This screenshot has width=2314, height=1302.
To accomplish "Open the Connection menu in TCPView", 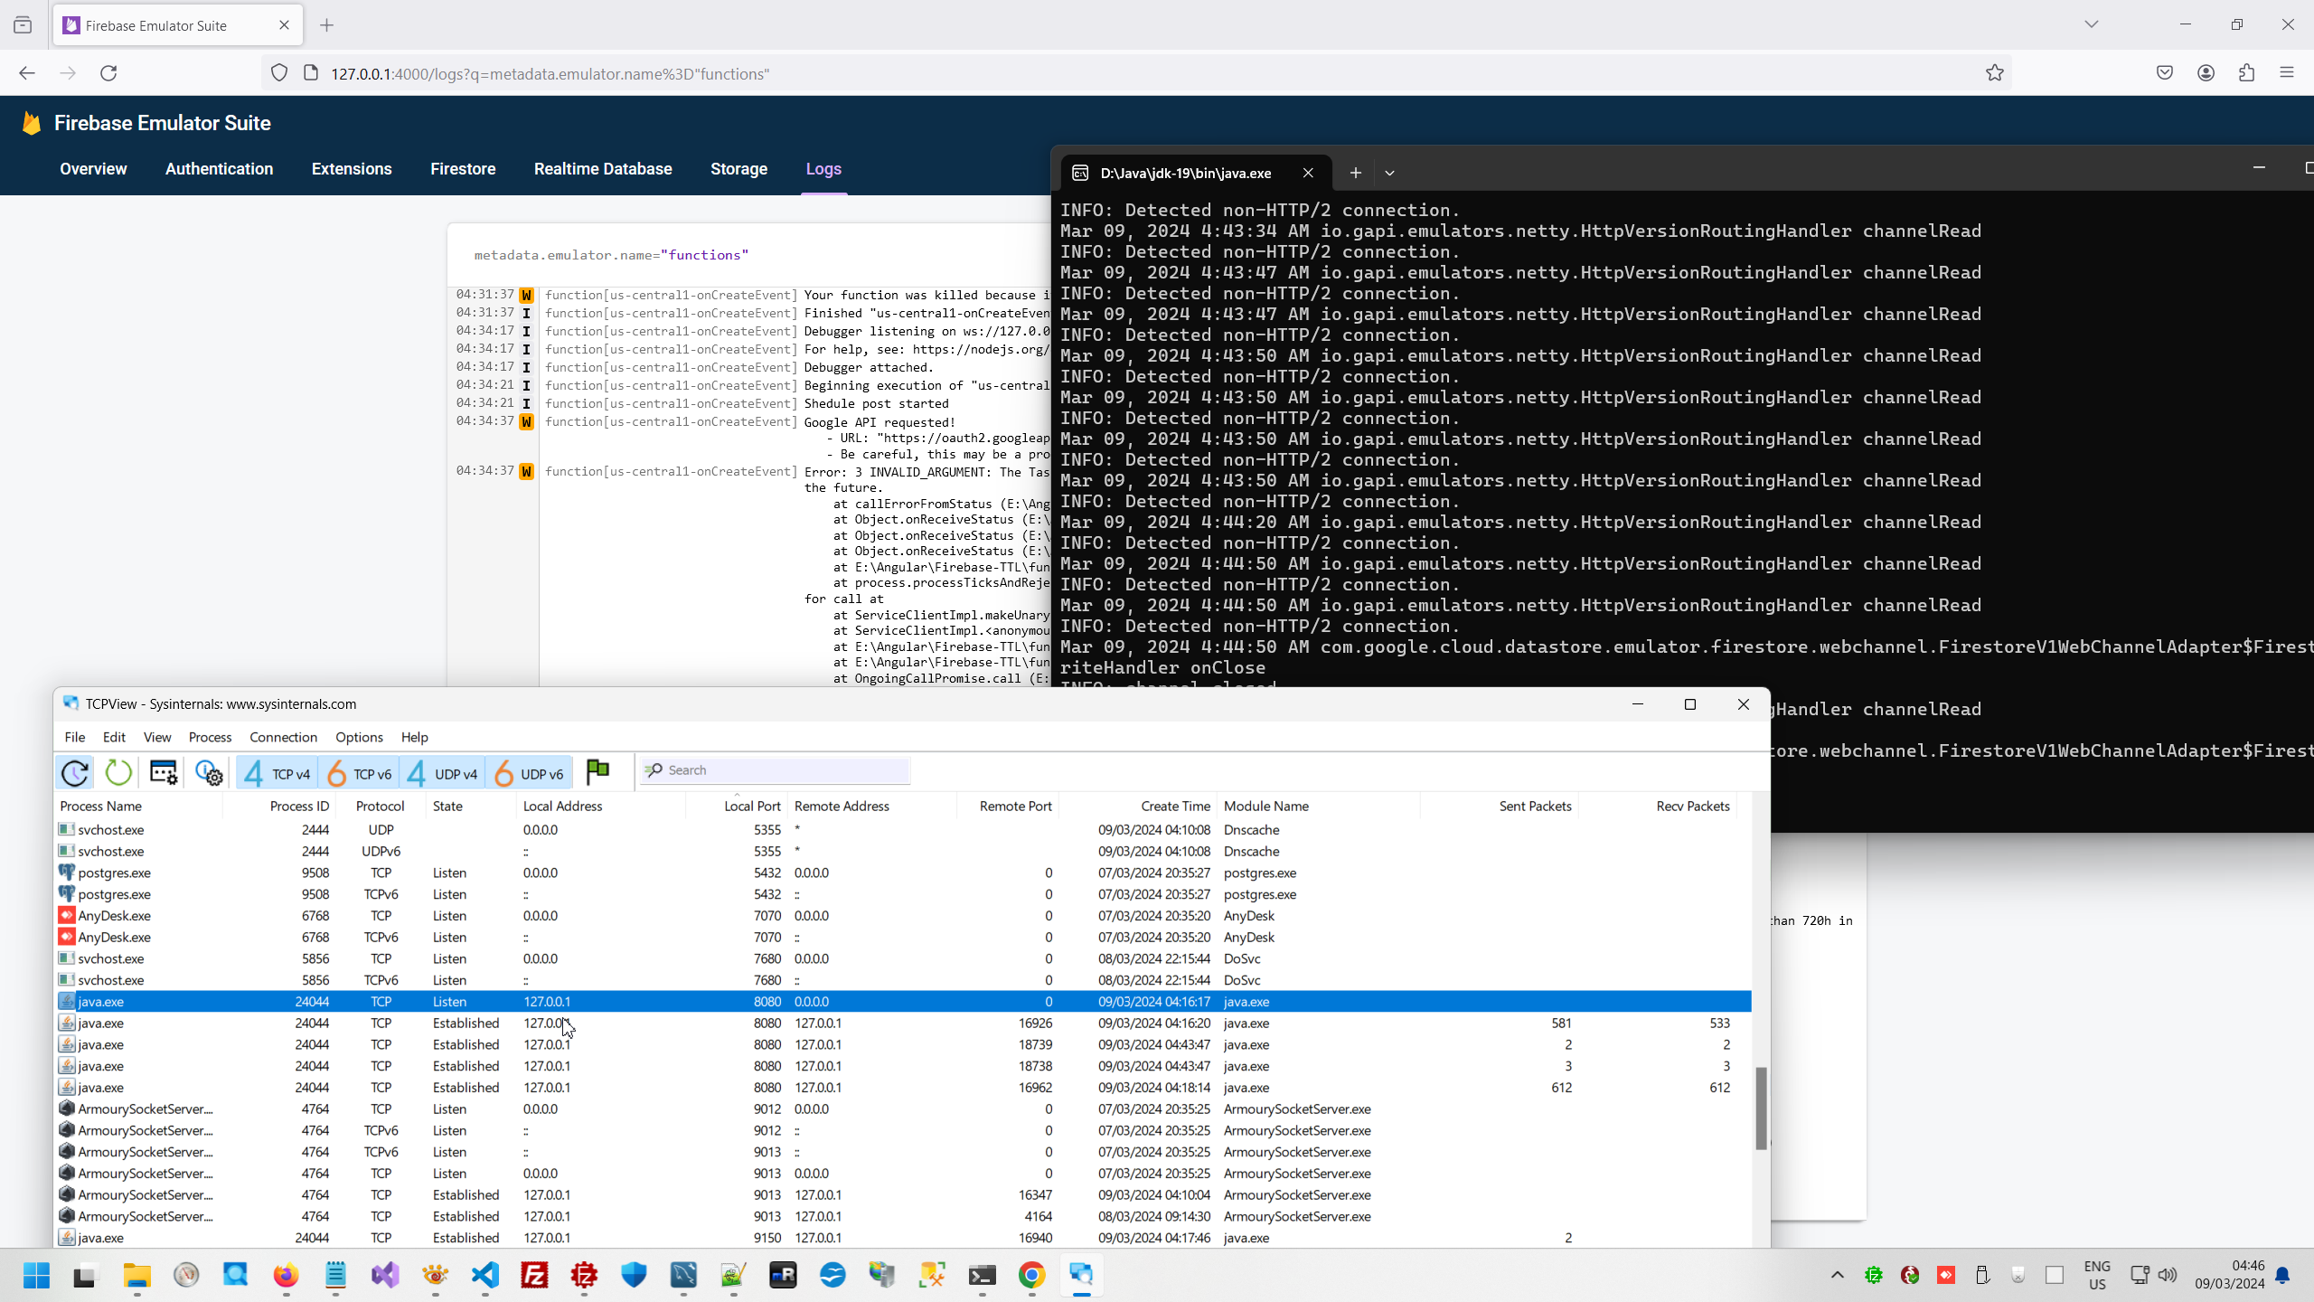I will pyautogui.click(x=283, y=737).
